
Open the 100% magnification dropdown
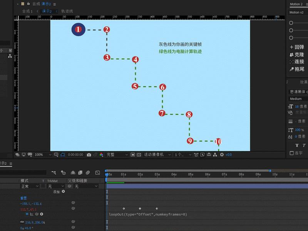[x=43, y=155]
